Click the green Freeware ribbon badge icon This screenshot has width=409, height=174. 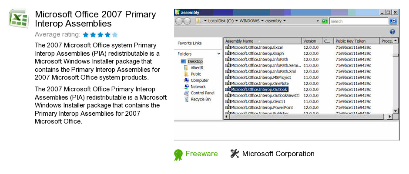click(178, 155)
